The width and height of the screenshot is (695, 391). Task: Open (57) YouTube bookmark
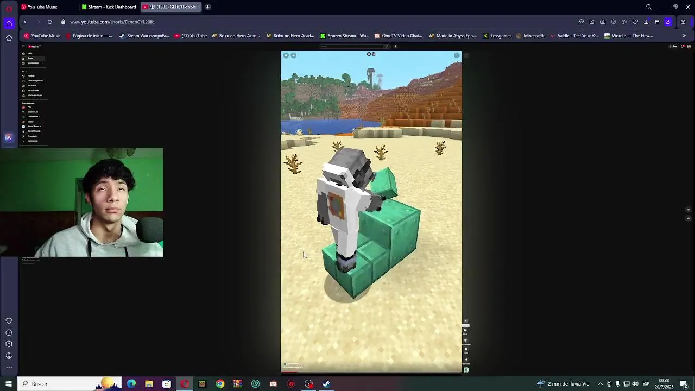pyautogui.click(x=191, y=36)
